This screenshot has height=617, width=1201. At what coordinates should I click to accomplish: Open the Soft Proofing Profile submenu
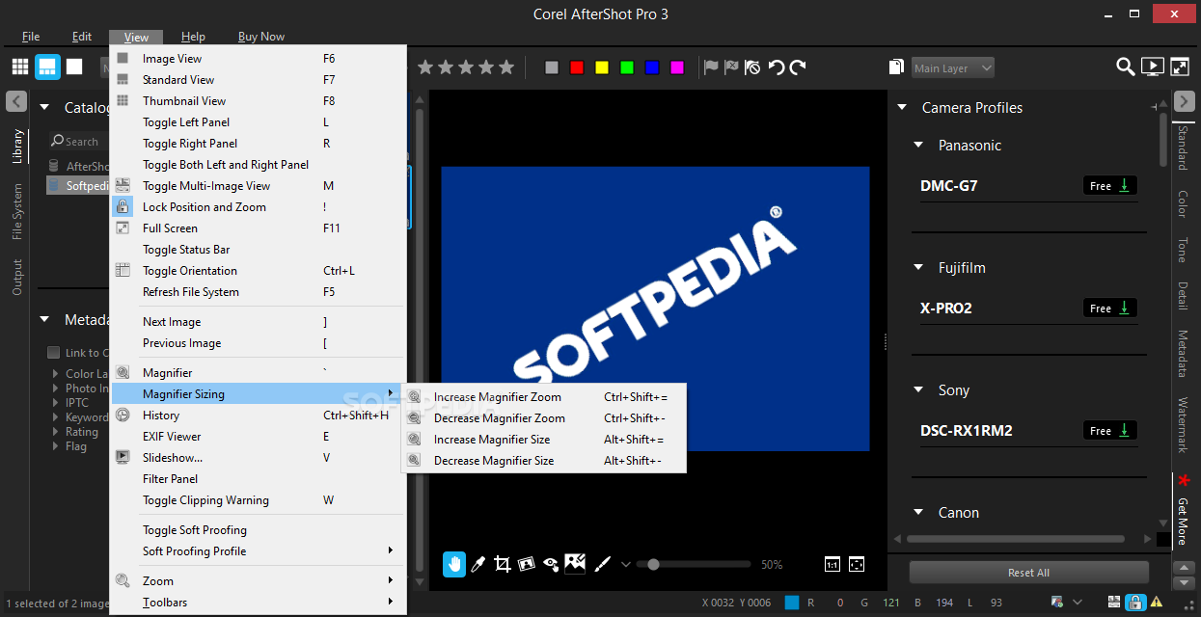click(x=258, y=551)
